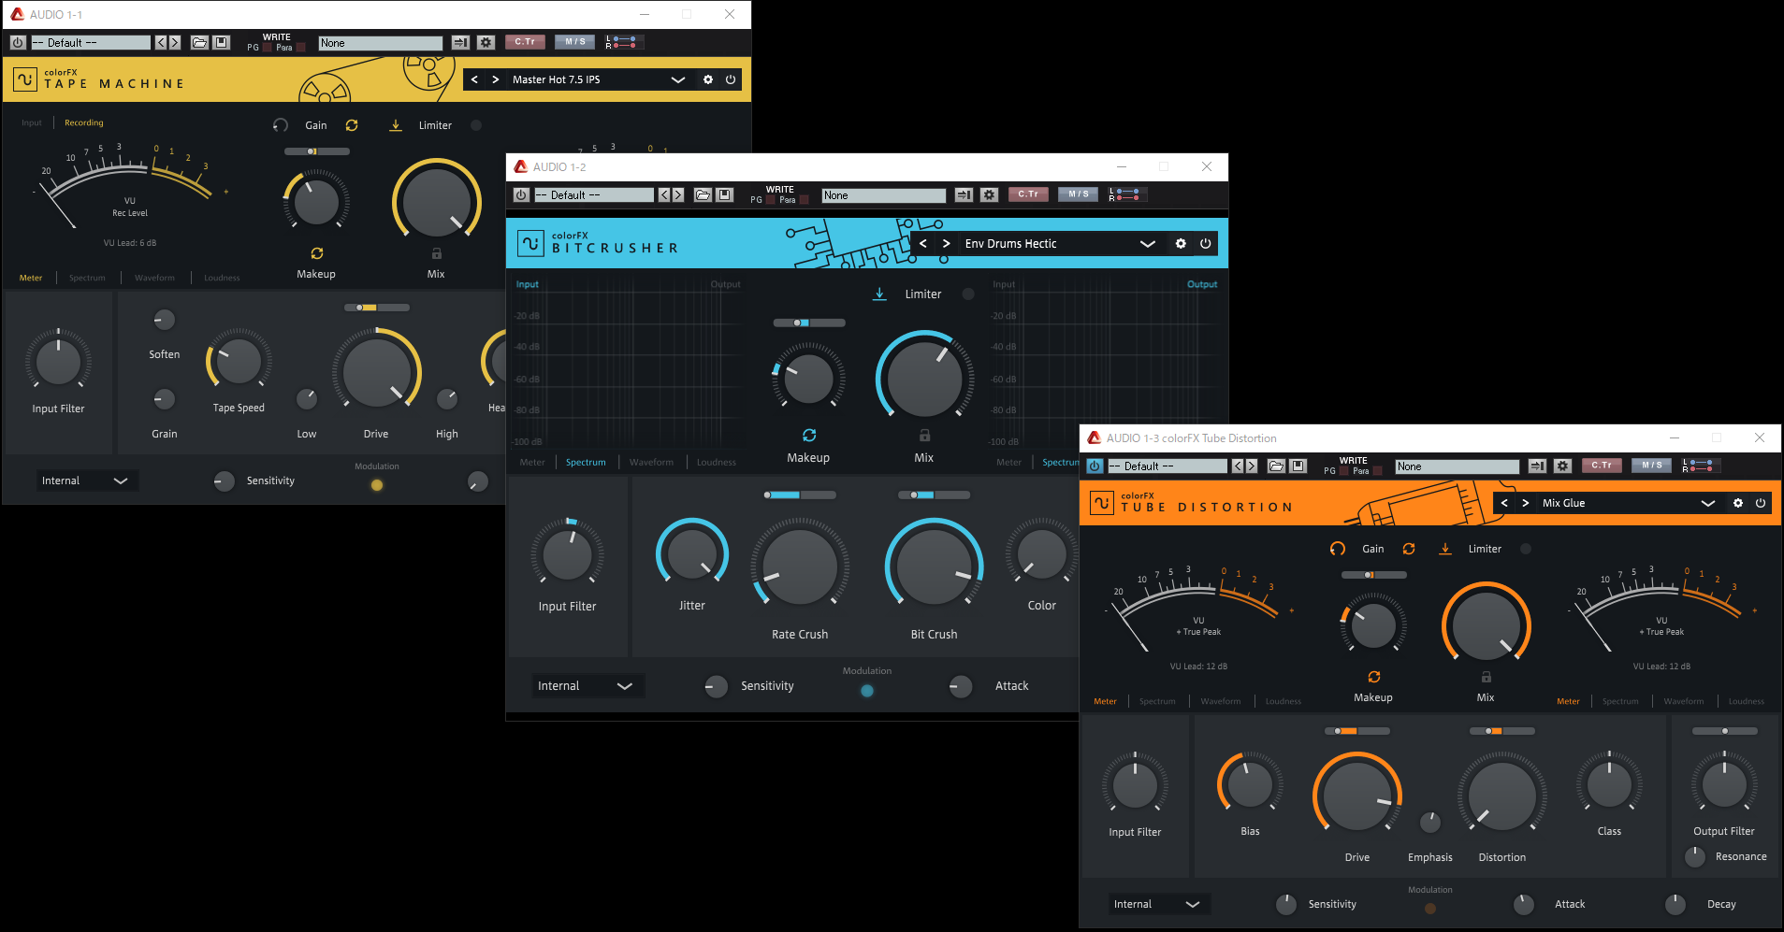This screenshot has height=932, width=1784.
Task: Open the Master Hot 7.5 IPS preset dropdown
Action: (x=678, y=79)
